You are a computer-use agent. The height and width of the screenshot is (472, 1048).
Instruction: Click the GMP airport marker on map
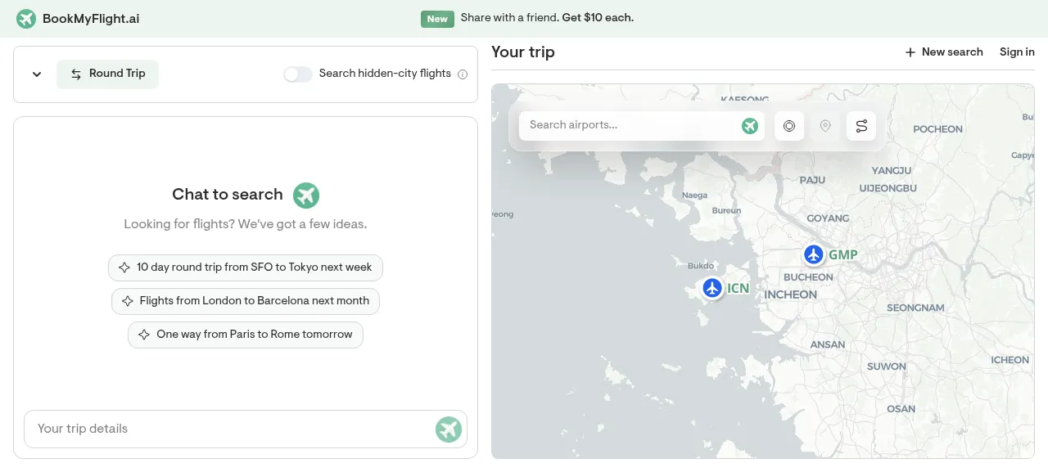[813, 254]
